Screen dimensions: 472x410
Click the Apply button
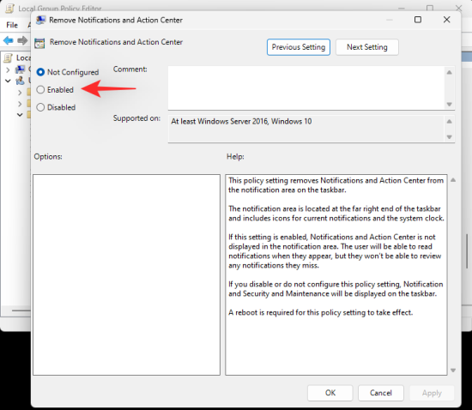tap(432, 393)
